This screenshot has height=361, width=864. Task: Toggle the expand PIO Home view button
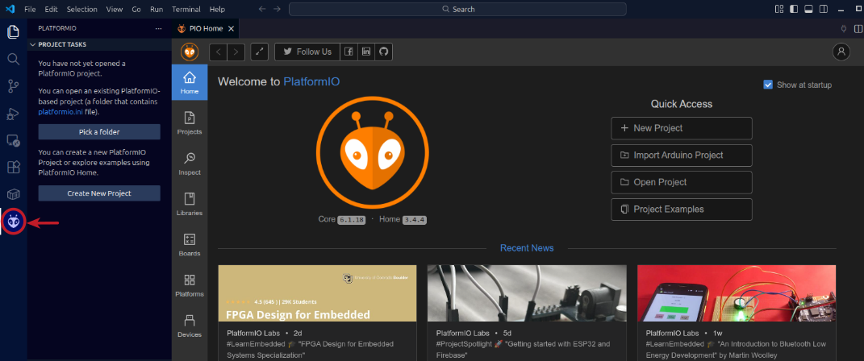(x=260, y=52)
